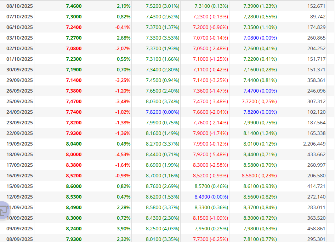Select the 15/09/2025 date cell

coord(20,186)
